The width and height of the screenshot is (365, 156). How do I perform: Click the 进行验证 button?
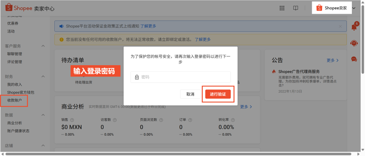[218, 94]
